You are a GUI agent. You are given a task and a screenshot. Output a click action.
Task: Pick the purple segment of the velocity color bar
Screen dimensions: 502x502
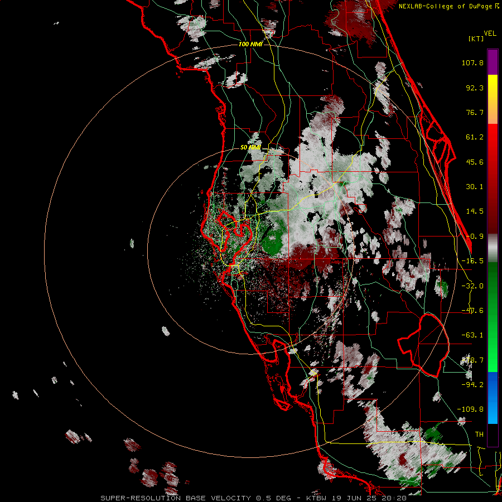click(x=493, y=62)
